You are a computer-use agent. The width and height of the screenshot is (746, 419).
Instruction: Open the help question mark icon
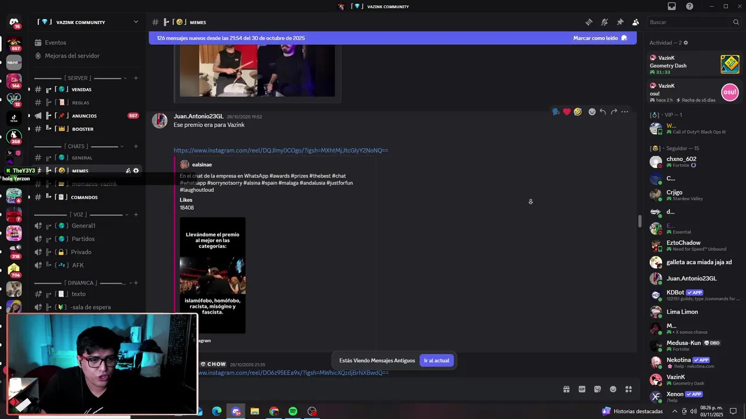tap(689, 6)
